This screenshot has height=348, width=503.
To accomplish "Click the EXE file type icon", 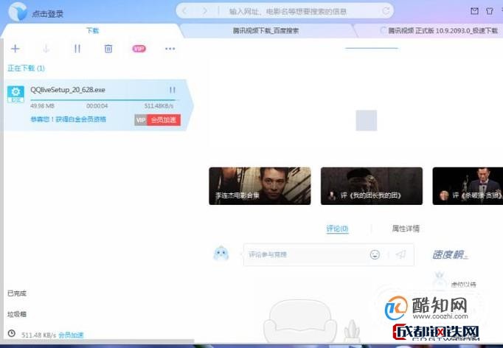I will click(x=15, y=94).
